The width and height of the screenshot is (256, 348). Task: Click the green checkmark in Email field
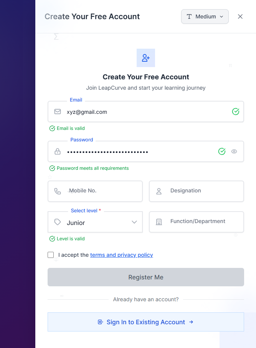236,112
